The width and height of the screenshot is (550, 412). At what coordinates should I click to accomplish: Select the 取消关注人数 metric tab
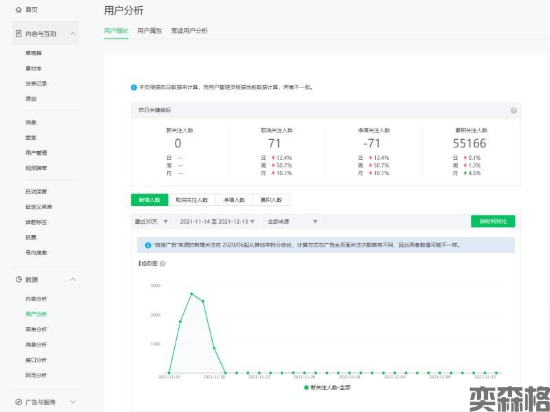coord(191,200)
